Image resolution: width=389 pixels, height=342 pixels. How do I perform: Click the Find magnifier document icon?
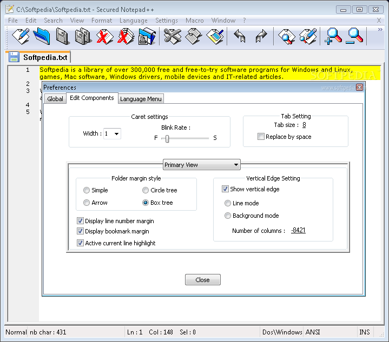tap(287, 36)
